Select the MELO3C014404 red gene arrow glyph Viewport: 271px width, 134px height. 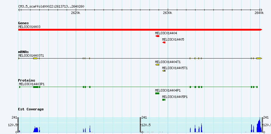tap(157, 36)
